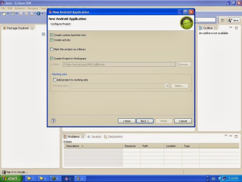Toggle Create activity checkbox
Image resolution: width=242 pixels, height=182 pixels.
coord(51,40)
